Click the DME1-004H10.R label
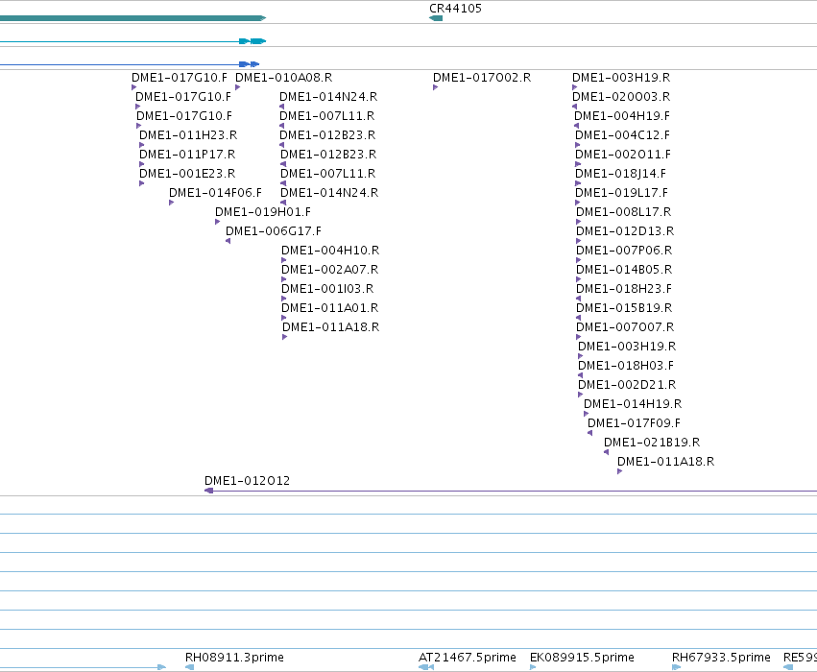 (x=330, y=251)
